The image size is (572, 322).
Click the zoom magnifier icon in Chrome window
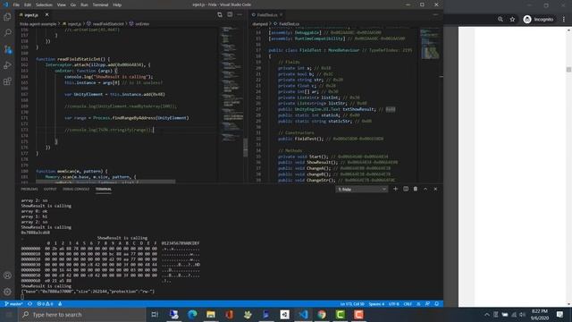[500, 20]
